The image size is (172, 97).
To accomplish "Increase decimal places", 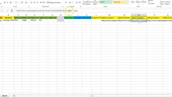I will 77,2.
